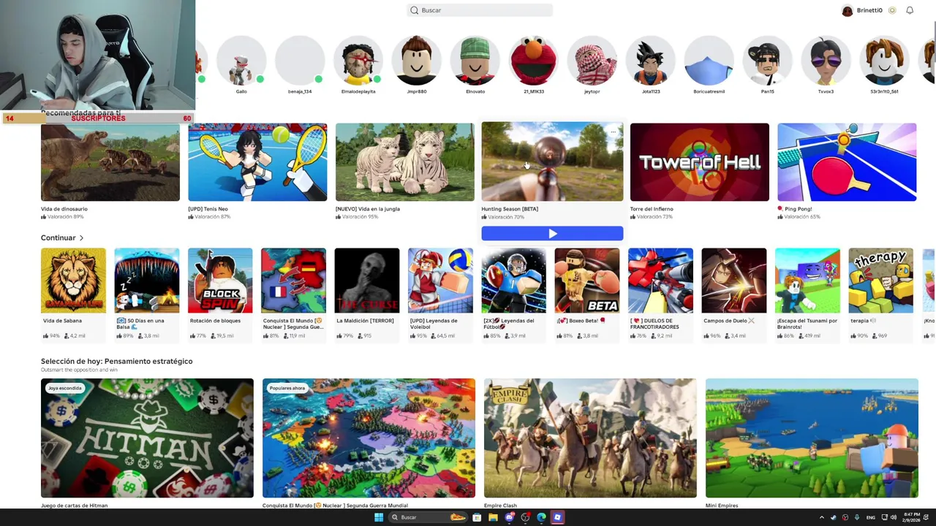The width and height of the screenshot is (936, 526).
Task: Open Discord from the taskbar
Action: pos(509,517)
